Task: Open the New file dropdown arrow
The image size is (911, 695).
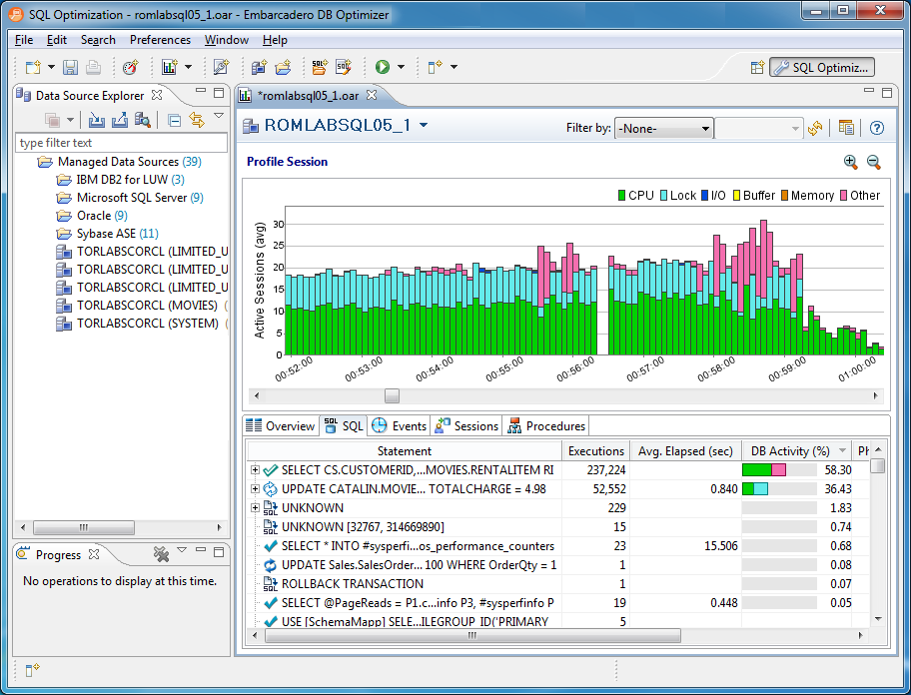Action: [x=51, y=67]
